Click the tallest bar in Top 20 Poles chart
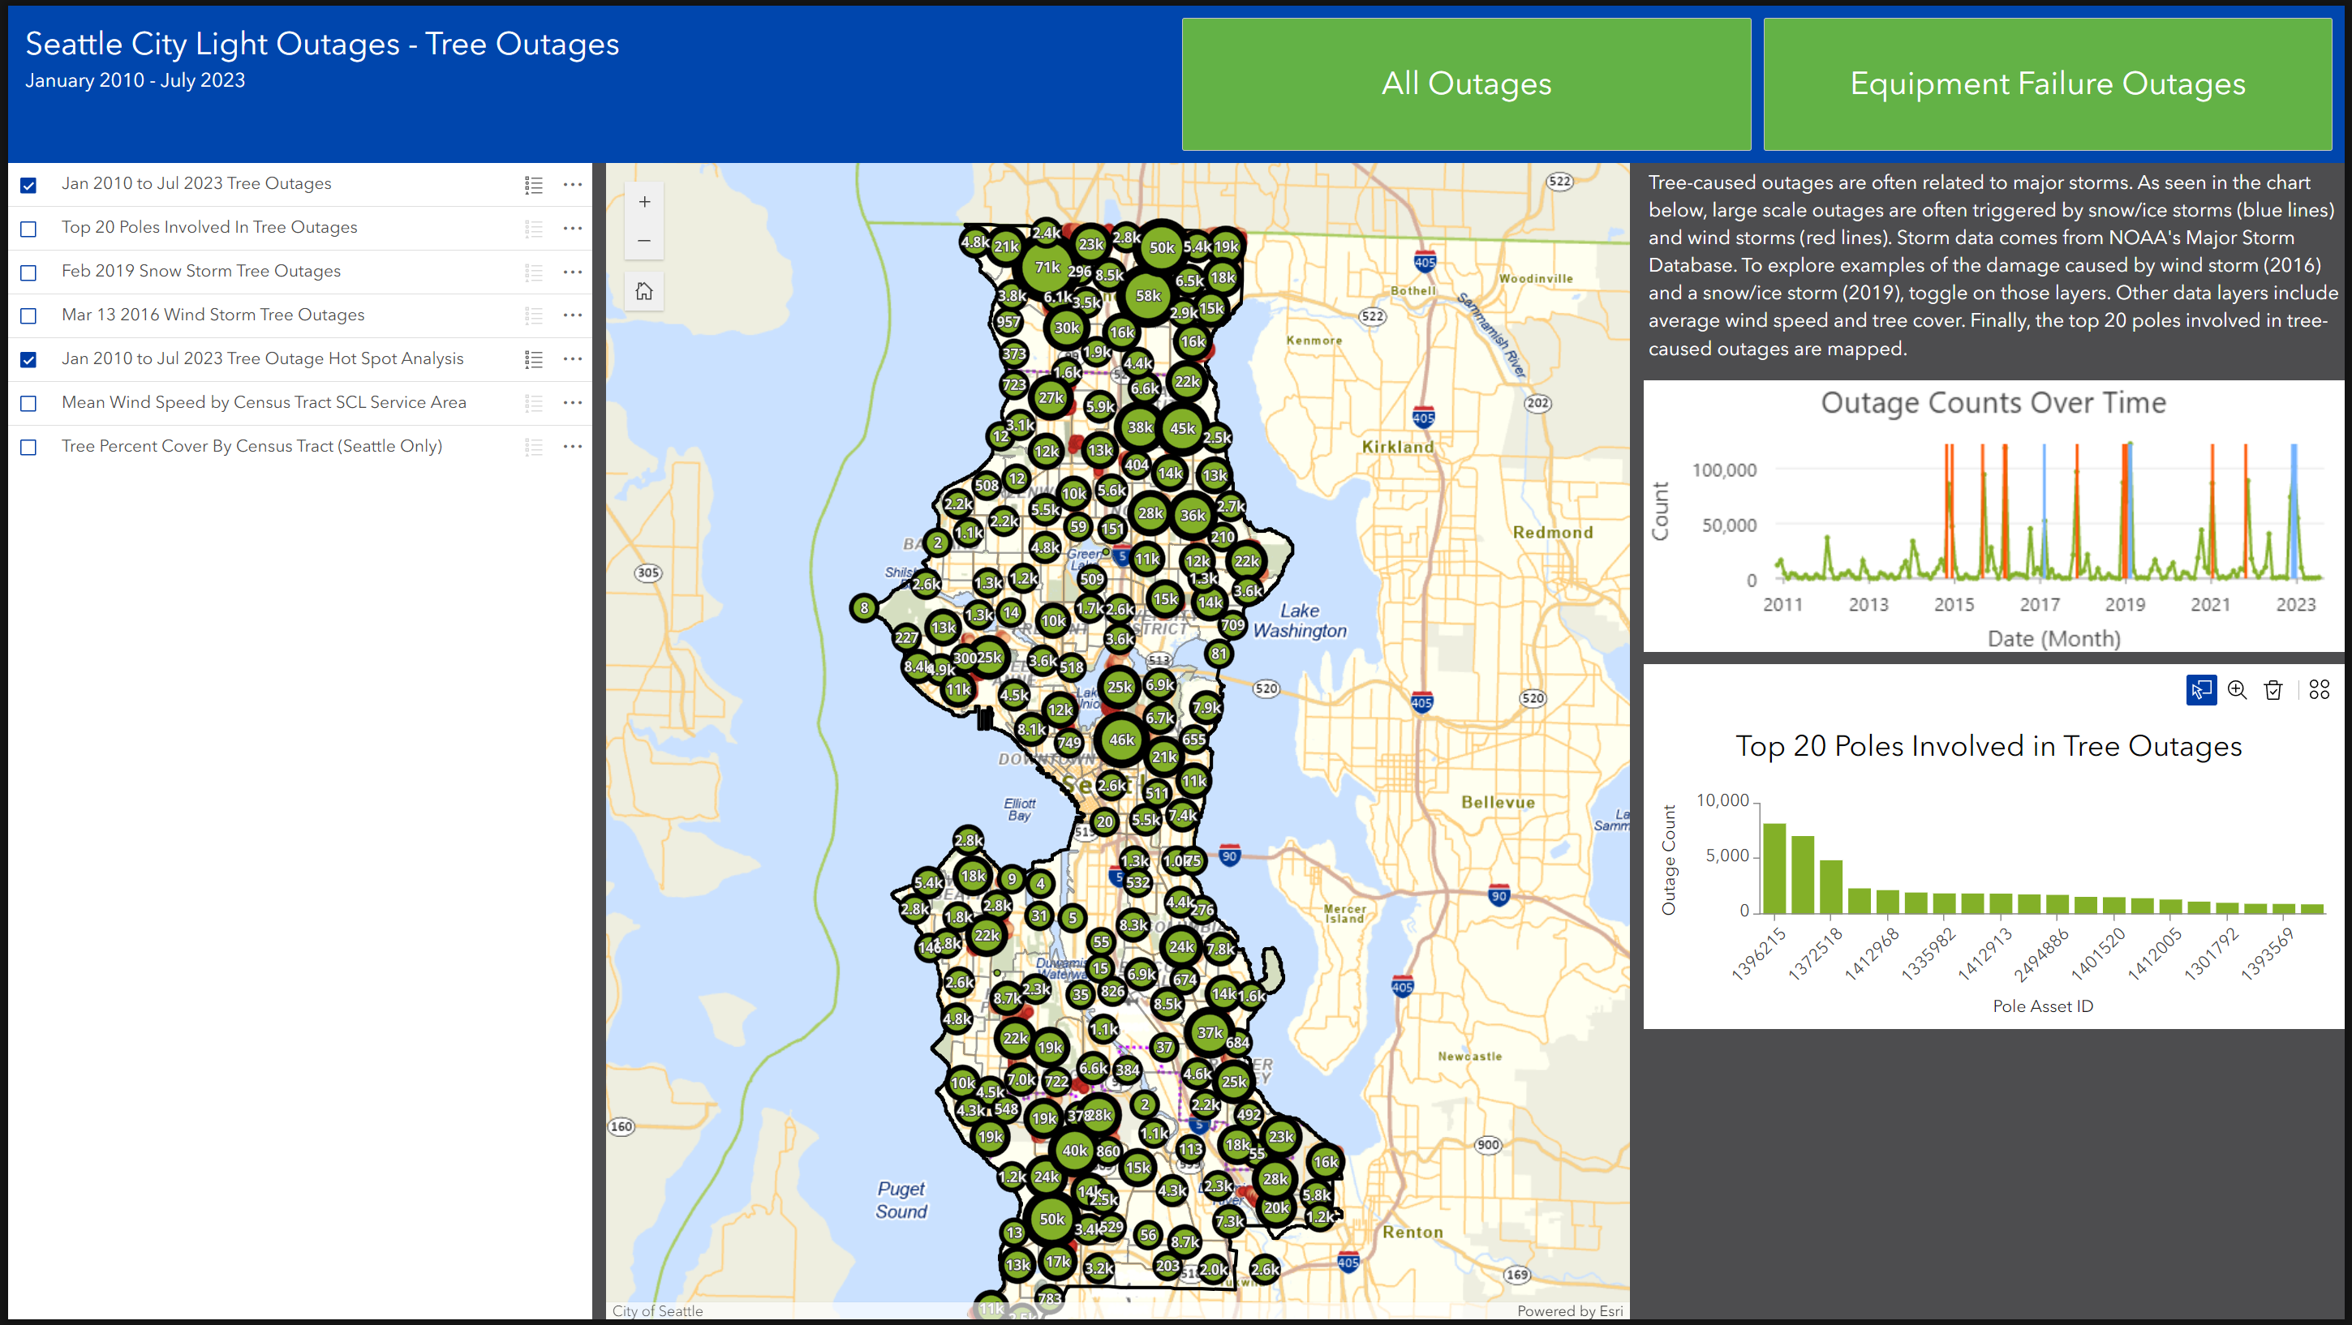This screenshot has height=1325, width=2352. coord(1774,868)
